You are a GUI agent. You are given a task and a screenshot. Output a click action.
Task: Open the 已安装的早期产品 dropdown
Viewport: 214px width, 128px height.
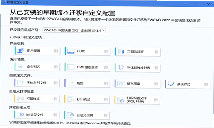pyautogui.click(x=74, y=30)
